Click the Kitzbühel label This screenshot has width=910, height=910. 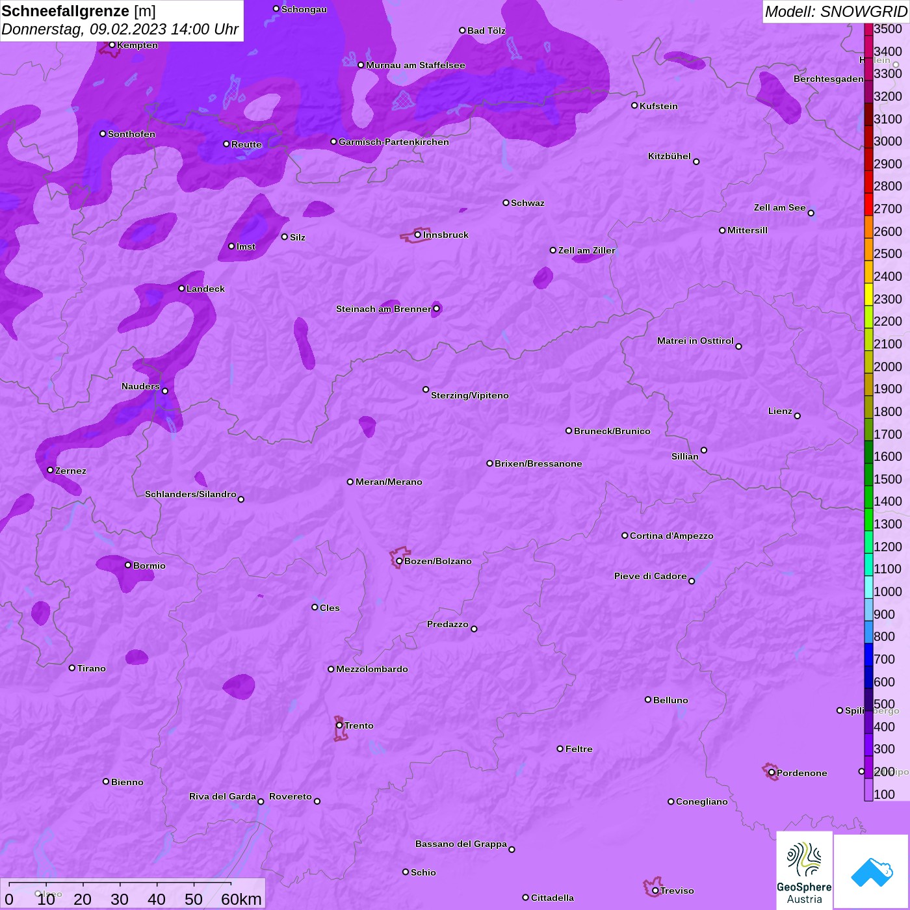pyautogui.click(x=669, y=156)
